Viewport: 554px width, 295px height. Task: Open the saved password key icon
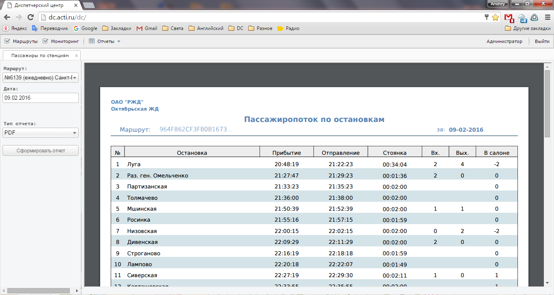(x=487, y=17)
